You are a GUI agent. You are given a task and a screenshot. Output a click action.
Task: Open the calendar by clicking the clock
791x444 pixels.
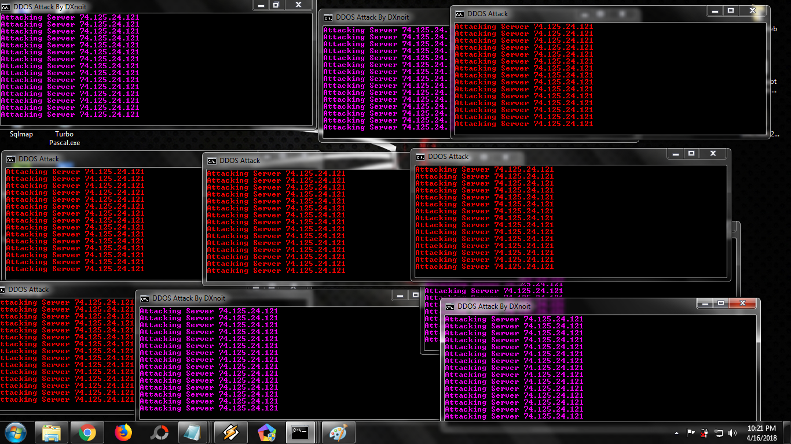(761, 432)
